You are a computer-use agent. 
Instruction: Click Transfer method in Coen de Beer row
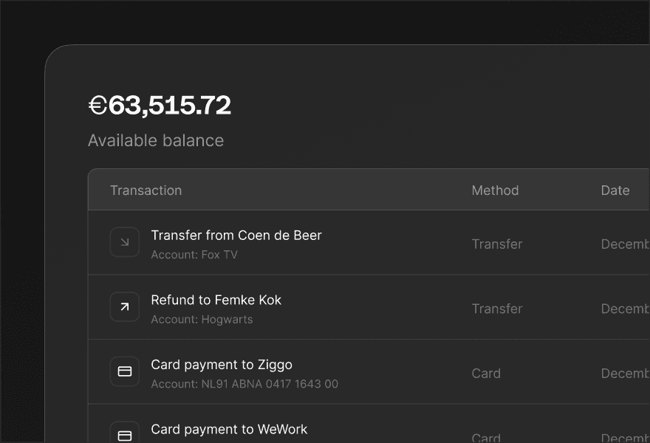click(x=496, y=244)
